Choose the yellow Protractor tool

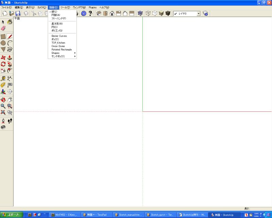click(3, 85)
